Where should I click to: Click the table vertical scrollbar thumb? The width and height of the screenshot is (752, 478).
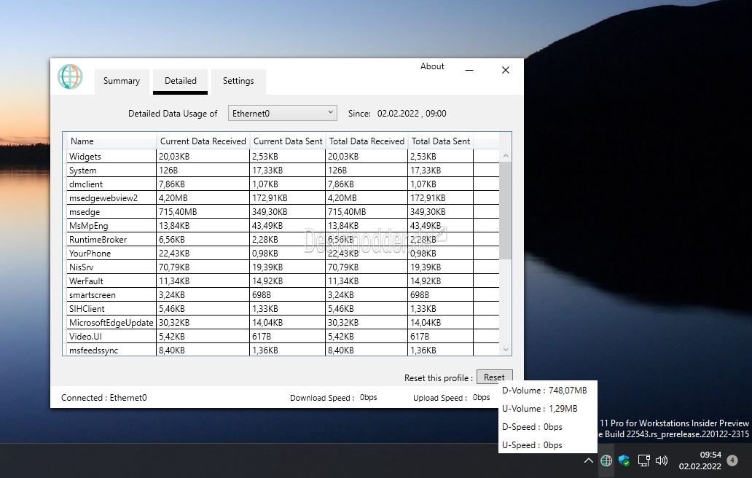point(506,211)
